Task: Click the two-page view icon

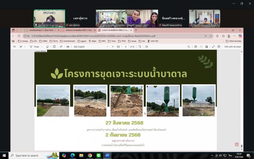Action: [x=146, y=47]
